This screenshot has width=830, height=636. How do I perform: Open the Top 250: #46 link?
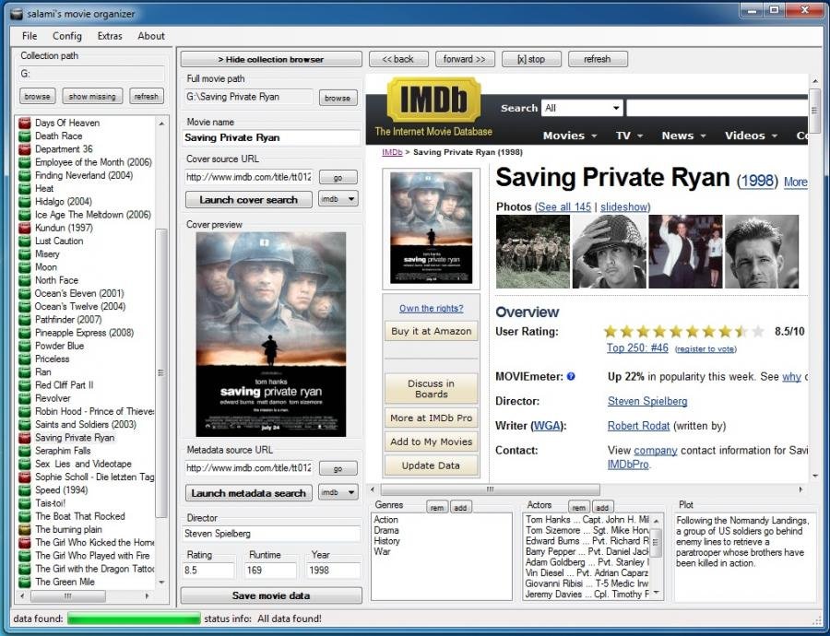pyautogui.click(x=637, y=348)
